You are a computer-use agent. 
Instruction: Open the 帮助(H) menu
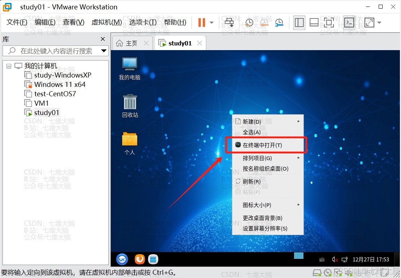175,22
